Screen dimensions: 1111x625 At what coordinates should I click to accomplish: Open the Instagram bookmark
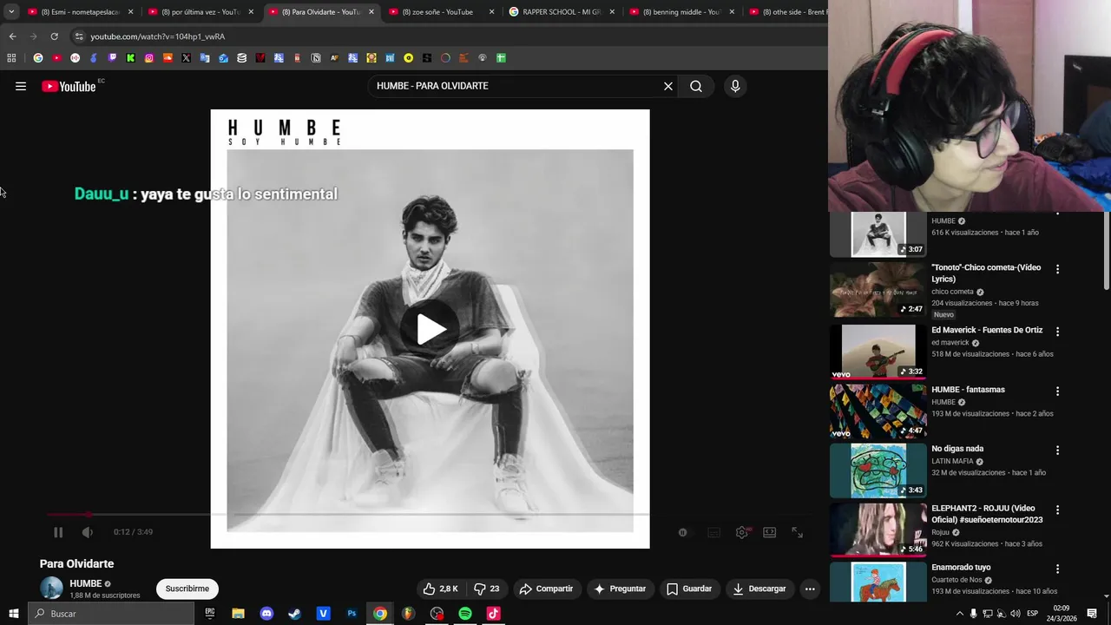pyautogui.click(x=149, y=58)
